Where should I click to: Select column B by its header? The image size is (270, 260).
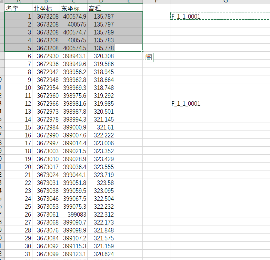tap(46, 1)
